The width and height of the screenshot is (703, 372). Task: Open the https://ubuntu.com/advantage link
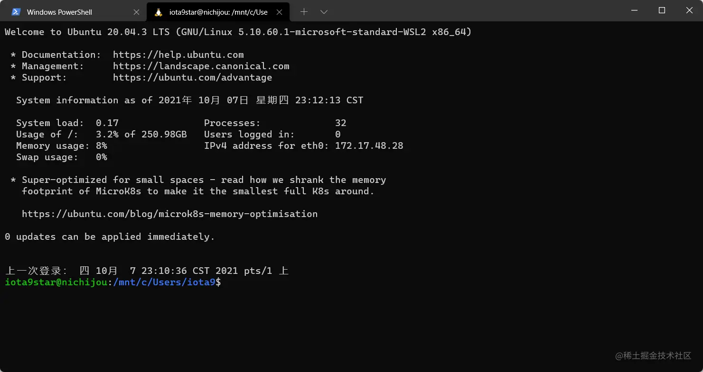click(192, 77)
